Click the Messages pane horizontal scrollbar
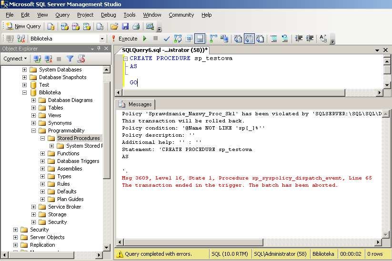The image size is (392, 261). [194, 242]
